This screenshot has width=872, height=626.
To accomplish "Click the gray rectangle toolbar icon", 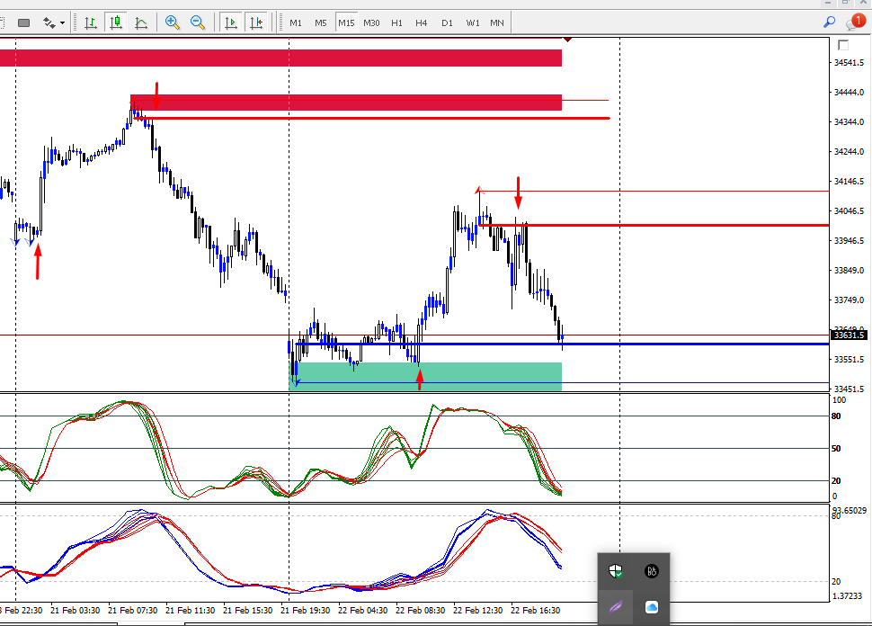I will 24,22.
